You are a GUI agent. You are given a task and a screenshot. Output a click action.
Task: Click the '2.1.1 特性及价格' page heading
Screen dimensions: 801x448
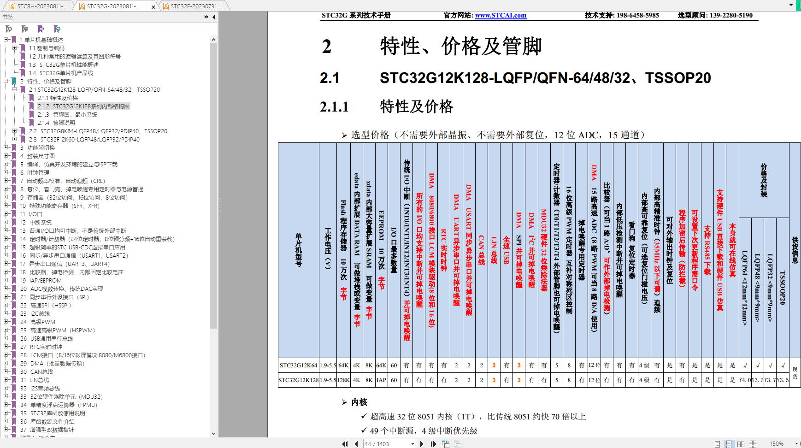pos(387,106)
